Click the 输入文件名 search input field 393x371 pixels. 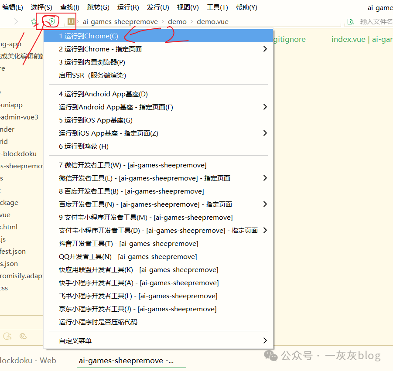point(374,21)
